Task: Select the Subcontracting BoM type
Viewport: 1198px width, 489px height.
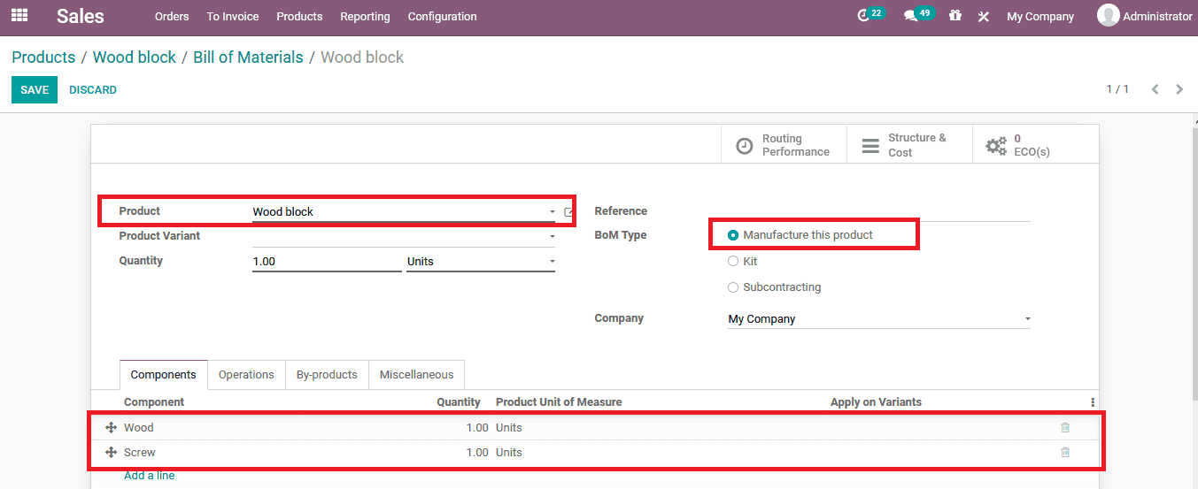Action: (732, 287)
